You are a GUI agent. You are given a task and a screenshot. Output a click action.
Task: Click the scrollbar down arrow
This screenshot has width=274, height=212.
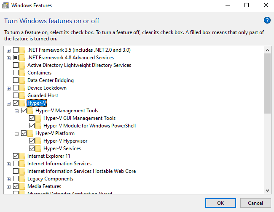point(267,191)
